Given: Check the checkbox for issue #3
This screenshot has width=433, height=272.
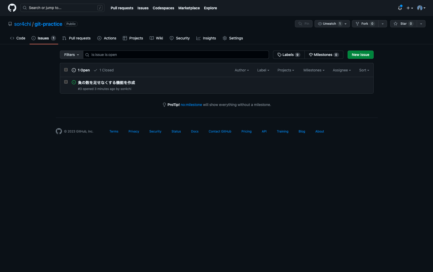Looking at the screenshot, I should (66, 82).
